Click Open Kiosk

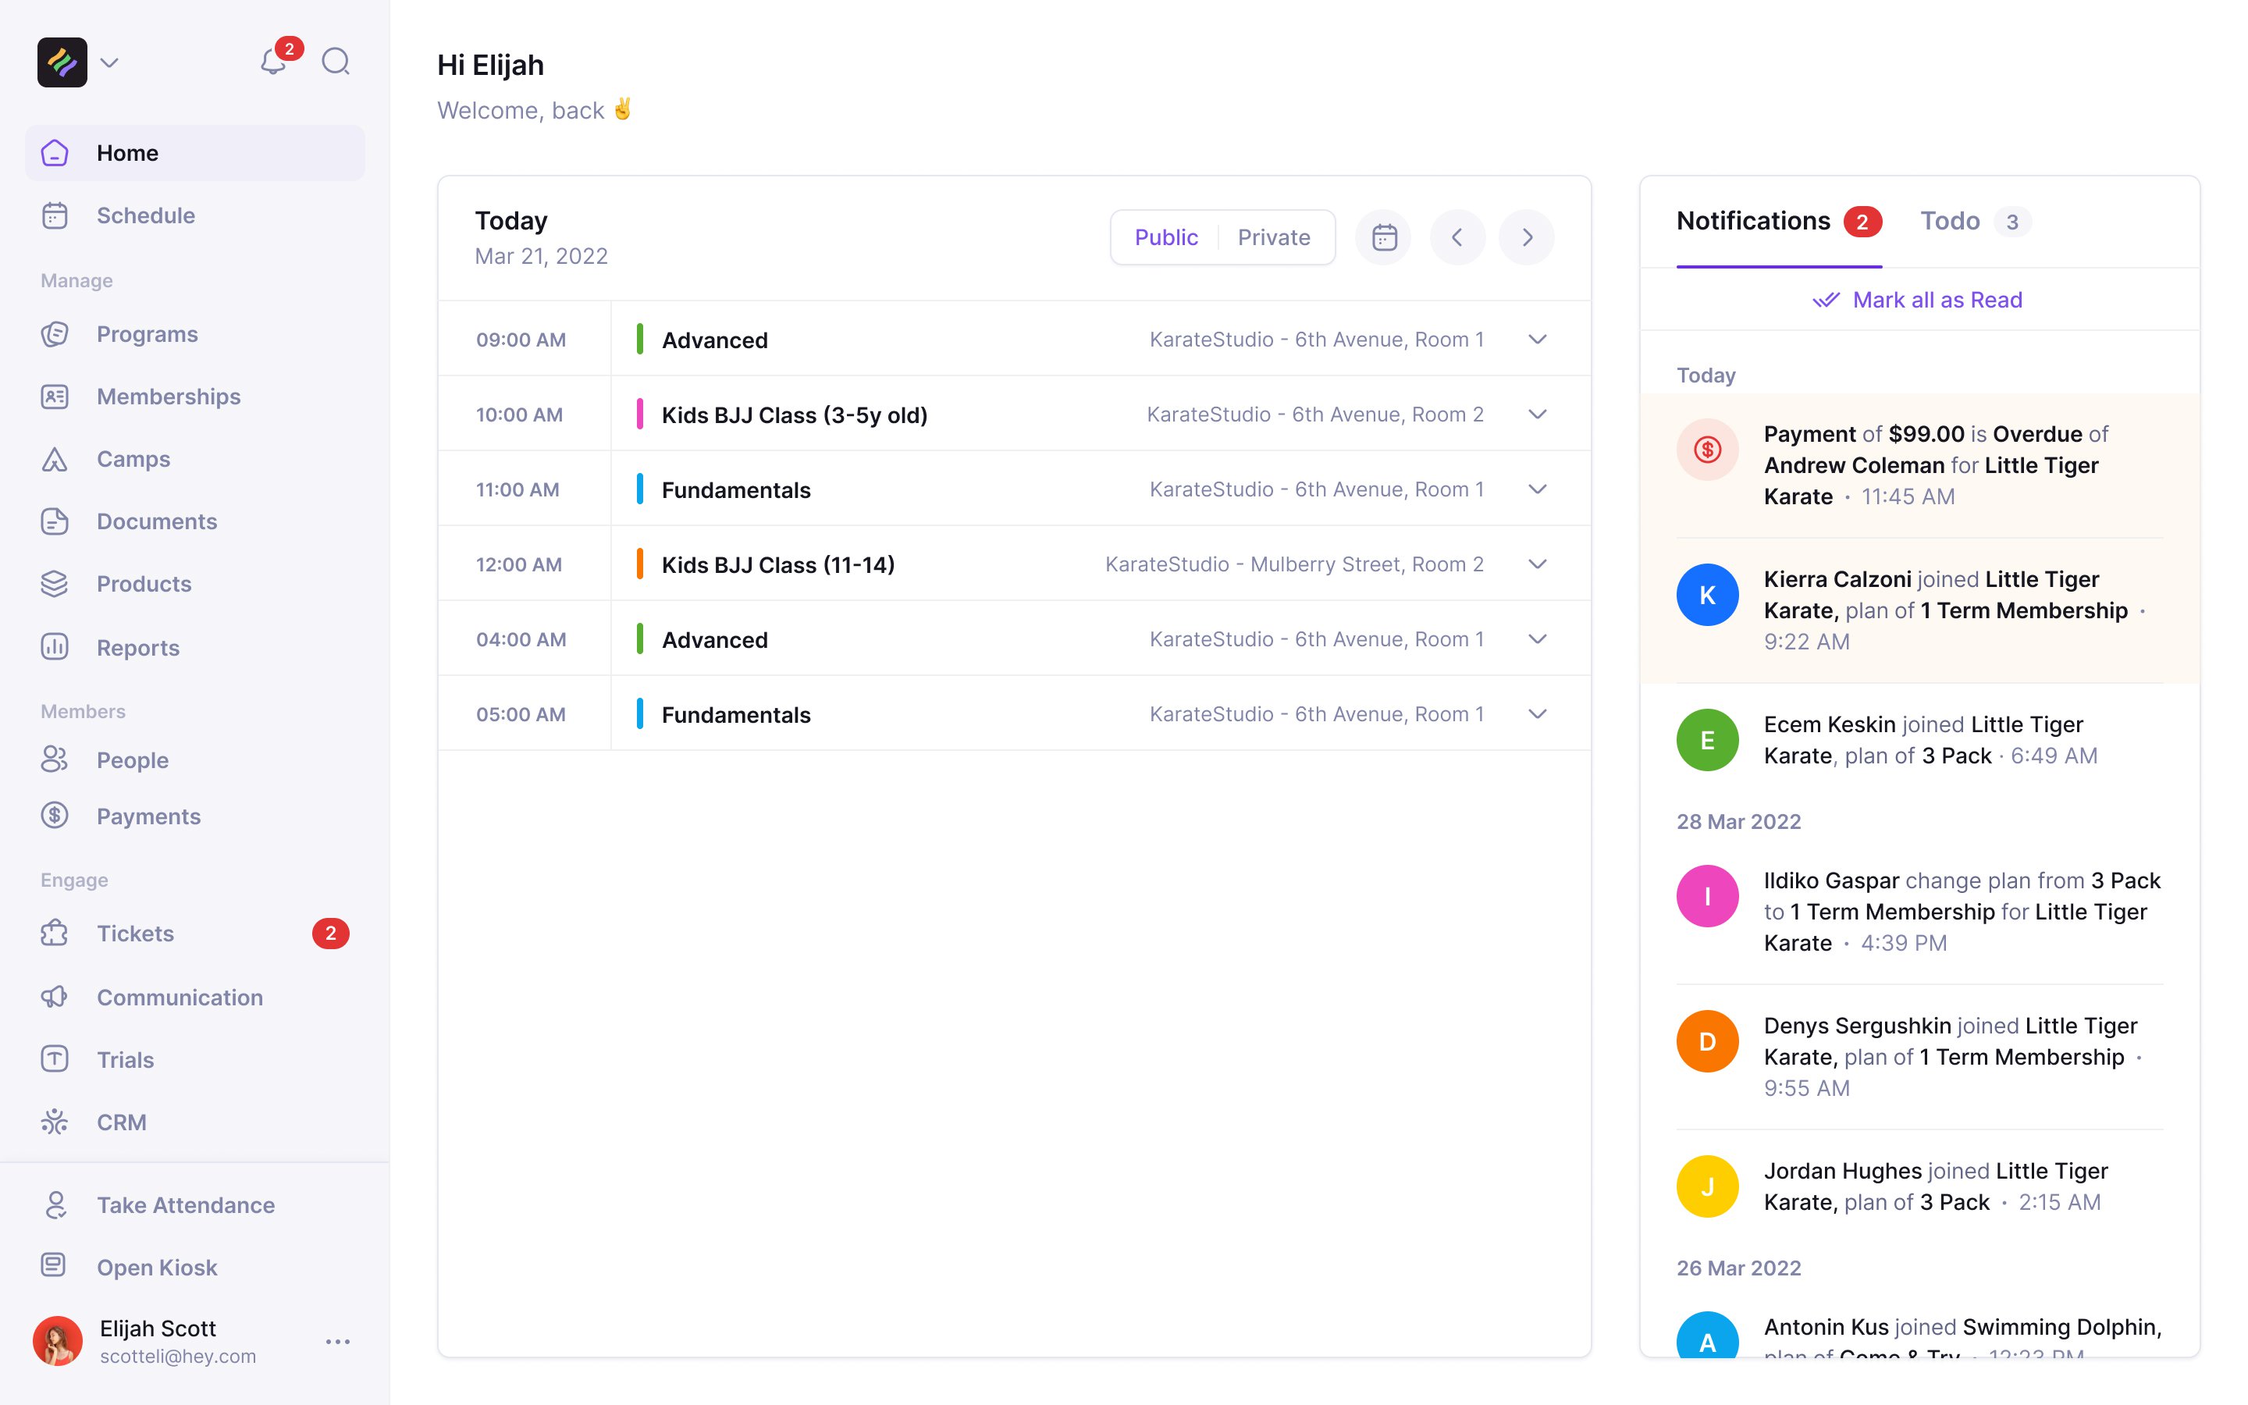click(195, 1268)
